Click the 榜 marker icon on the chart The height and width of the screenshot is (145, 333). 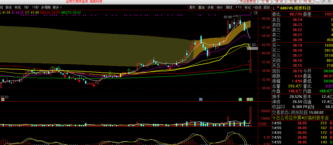coord(248,99)
